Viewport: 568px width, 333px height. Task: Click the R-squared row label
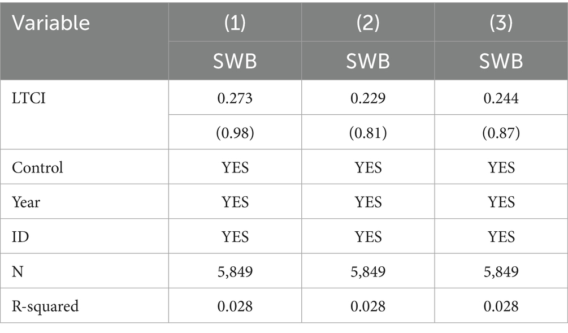(x=45, y=306)
